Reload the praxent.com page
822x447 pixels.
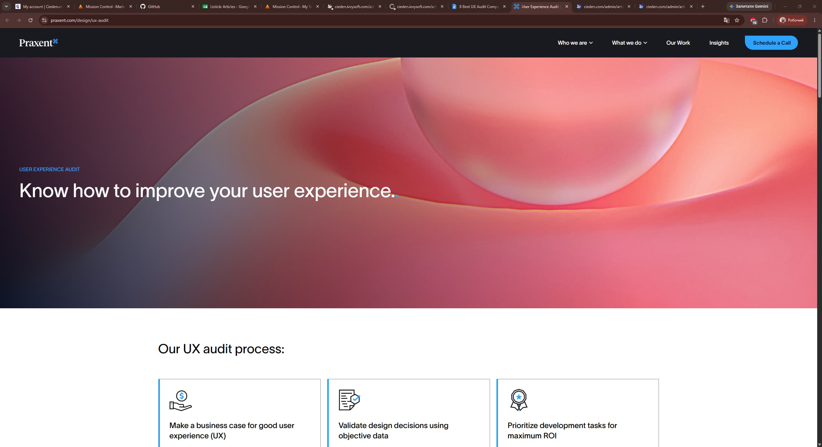(x=31, y=20)
